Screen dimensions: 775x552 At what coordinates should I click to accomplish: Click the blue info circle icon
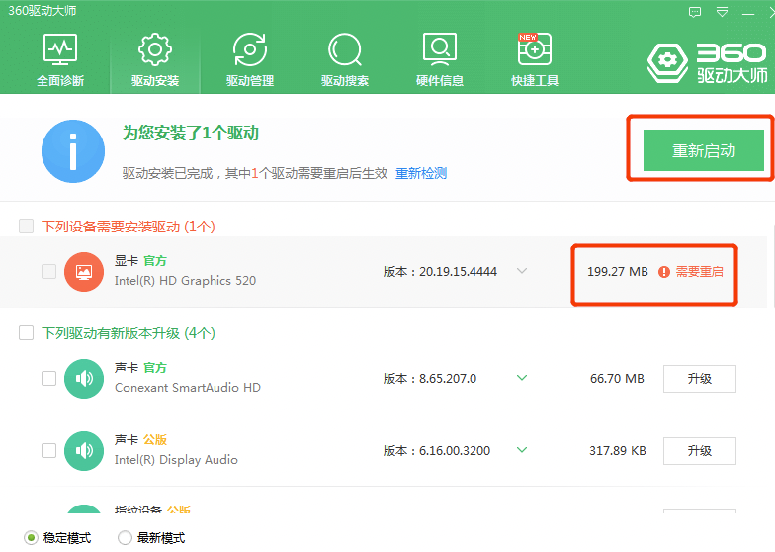(x=73, y=151)
